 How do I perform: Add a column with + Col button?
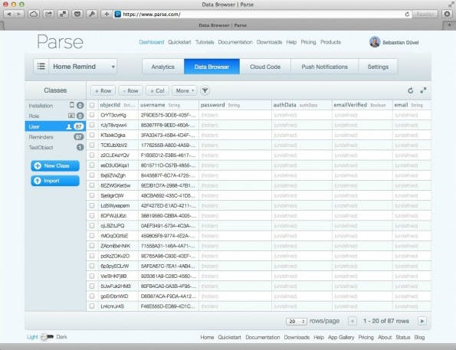157,90
